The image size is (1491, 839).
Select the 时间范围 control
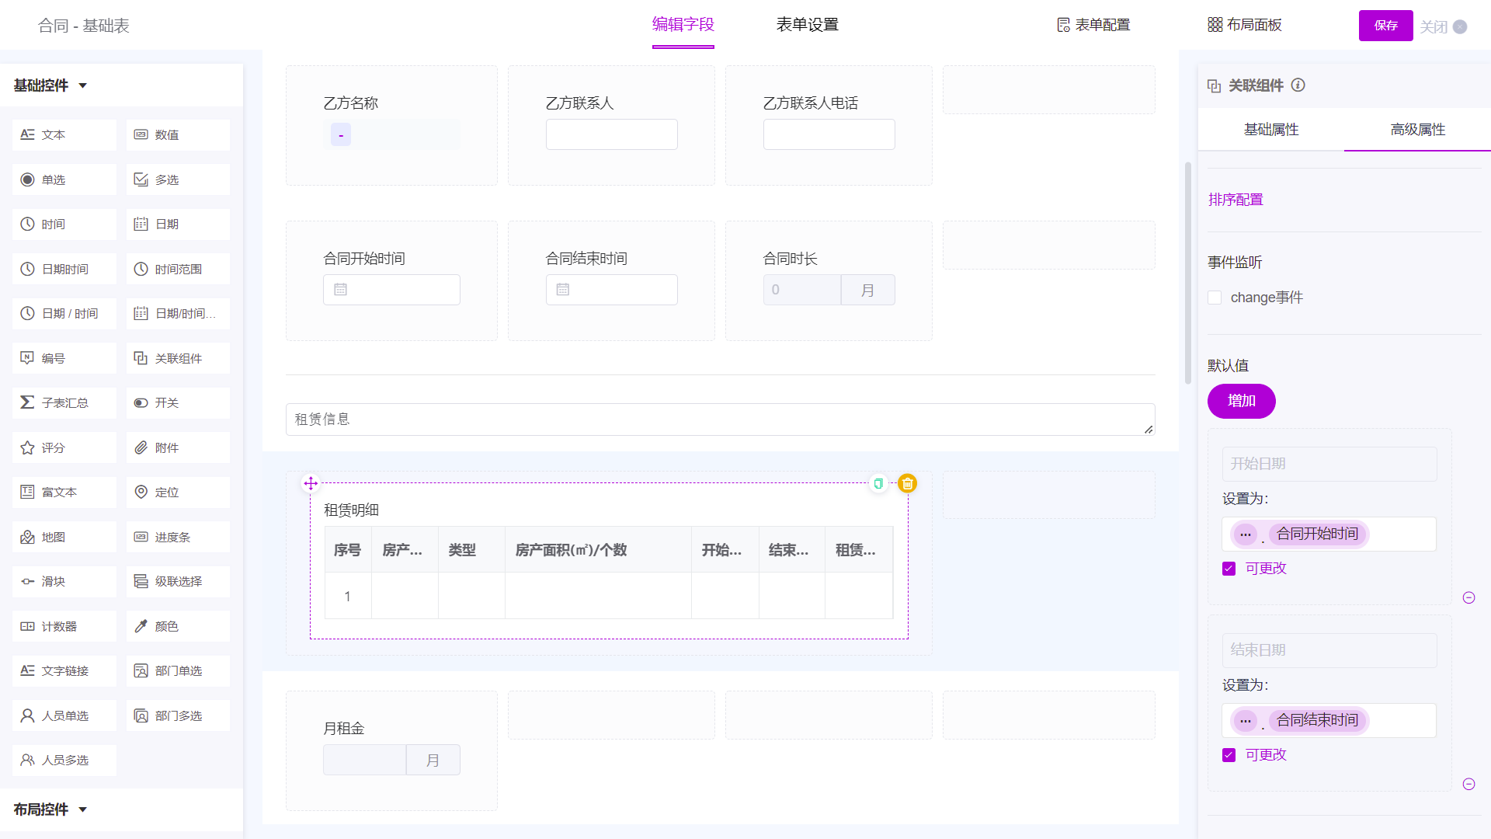[x=178, y=269]
